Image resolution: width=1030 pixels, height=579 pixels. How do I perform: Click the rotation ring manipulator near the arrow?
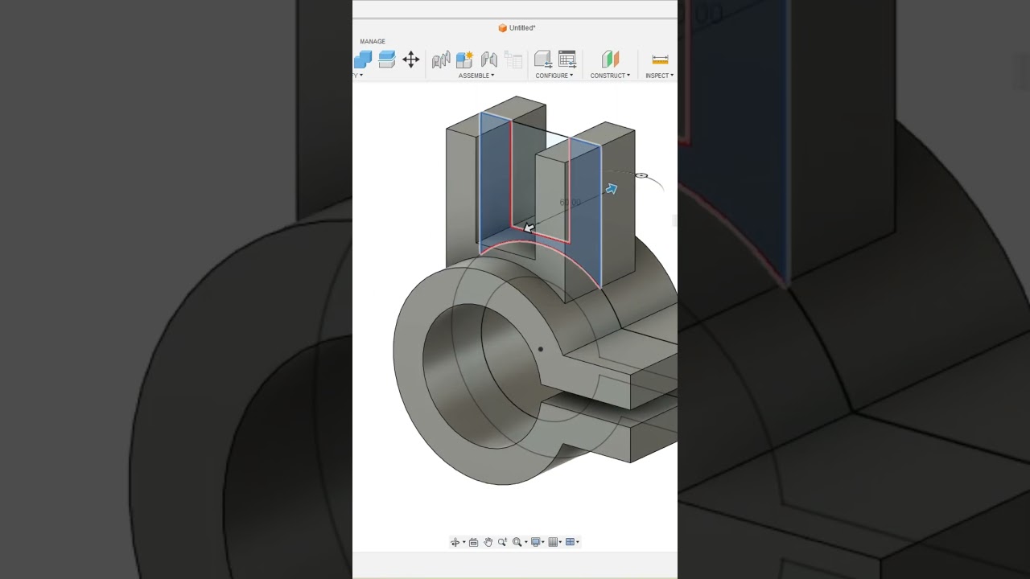point(641,175)
